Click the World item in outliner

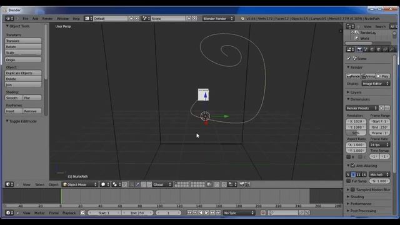pos(364,38)
